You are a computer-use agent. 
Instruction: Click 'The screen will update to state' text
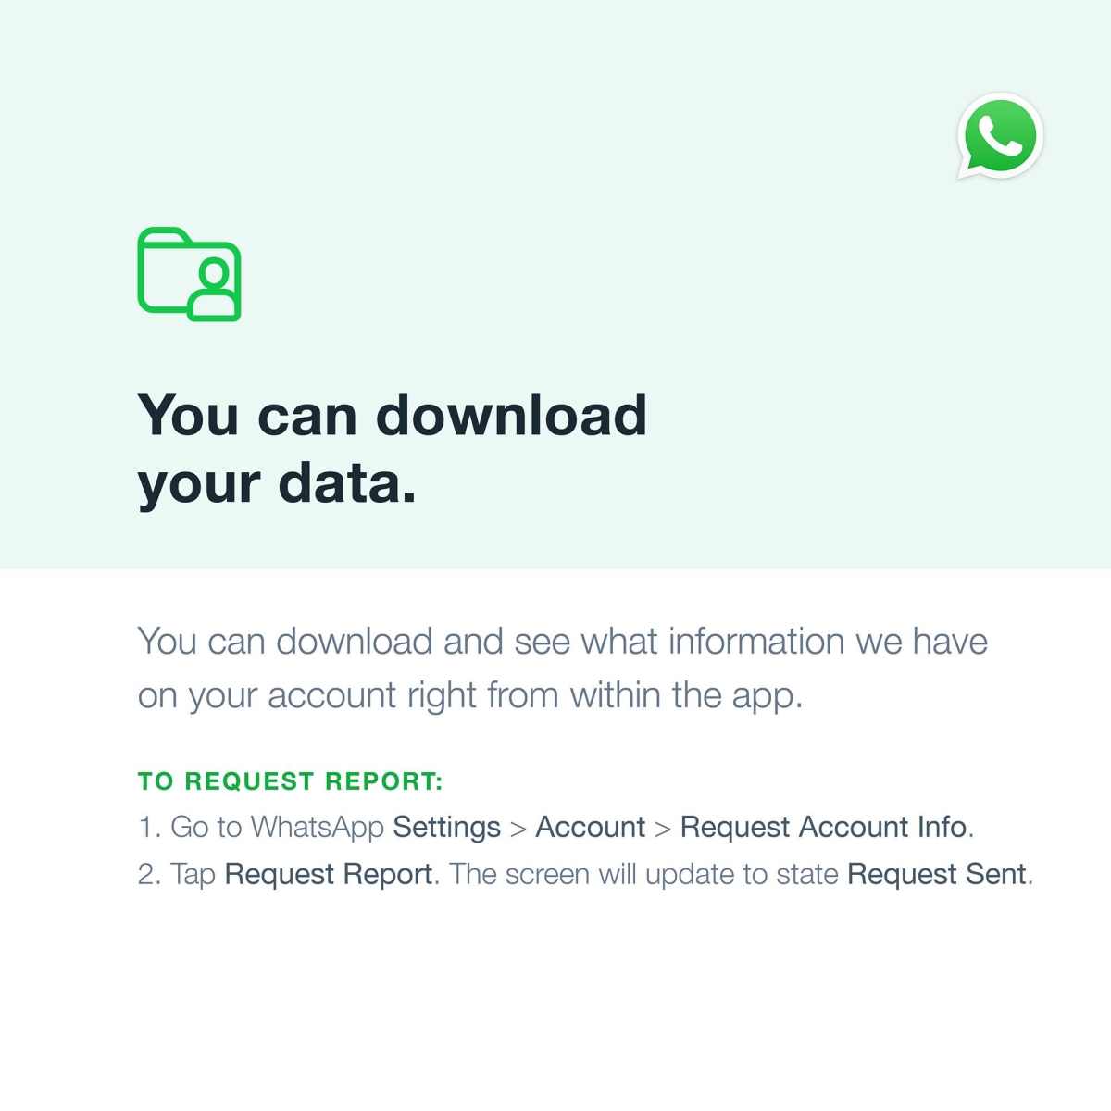(643, 874)
